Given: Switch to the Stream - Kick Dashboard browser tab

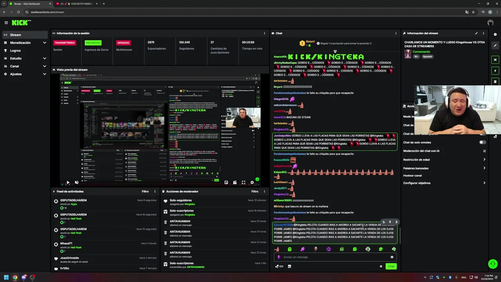Looking at the screenshot, I should (x=30, y=4).
